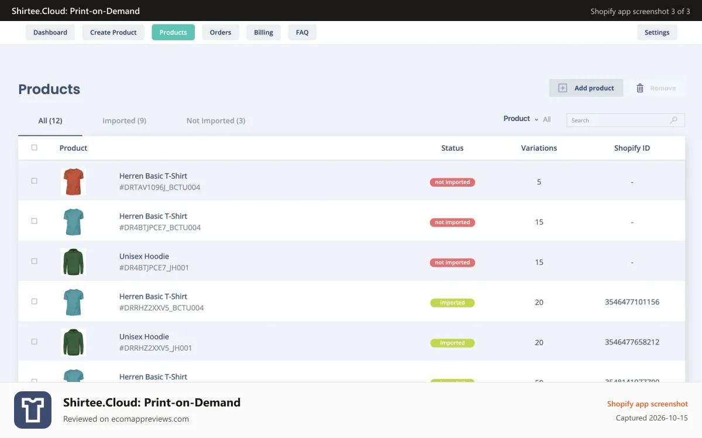Click imported badge for #DRRHZ2XXV5_JH001
This screenshot has height=438, width=702.
pos(452,343)
